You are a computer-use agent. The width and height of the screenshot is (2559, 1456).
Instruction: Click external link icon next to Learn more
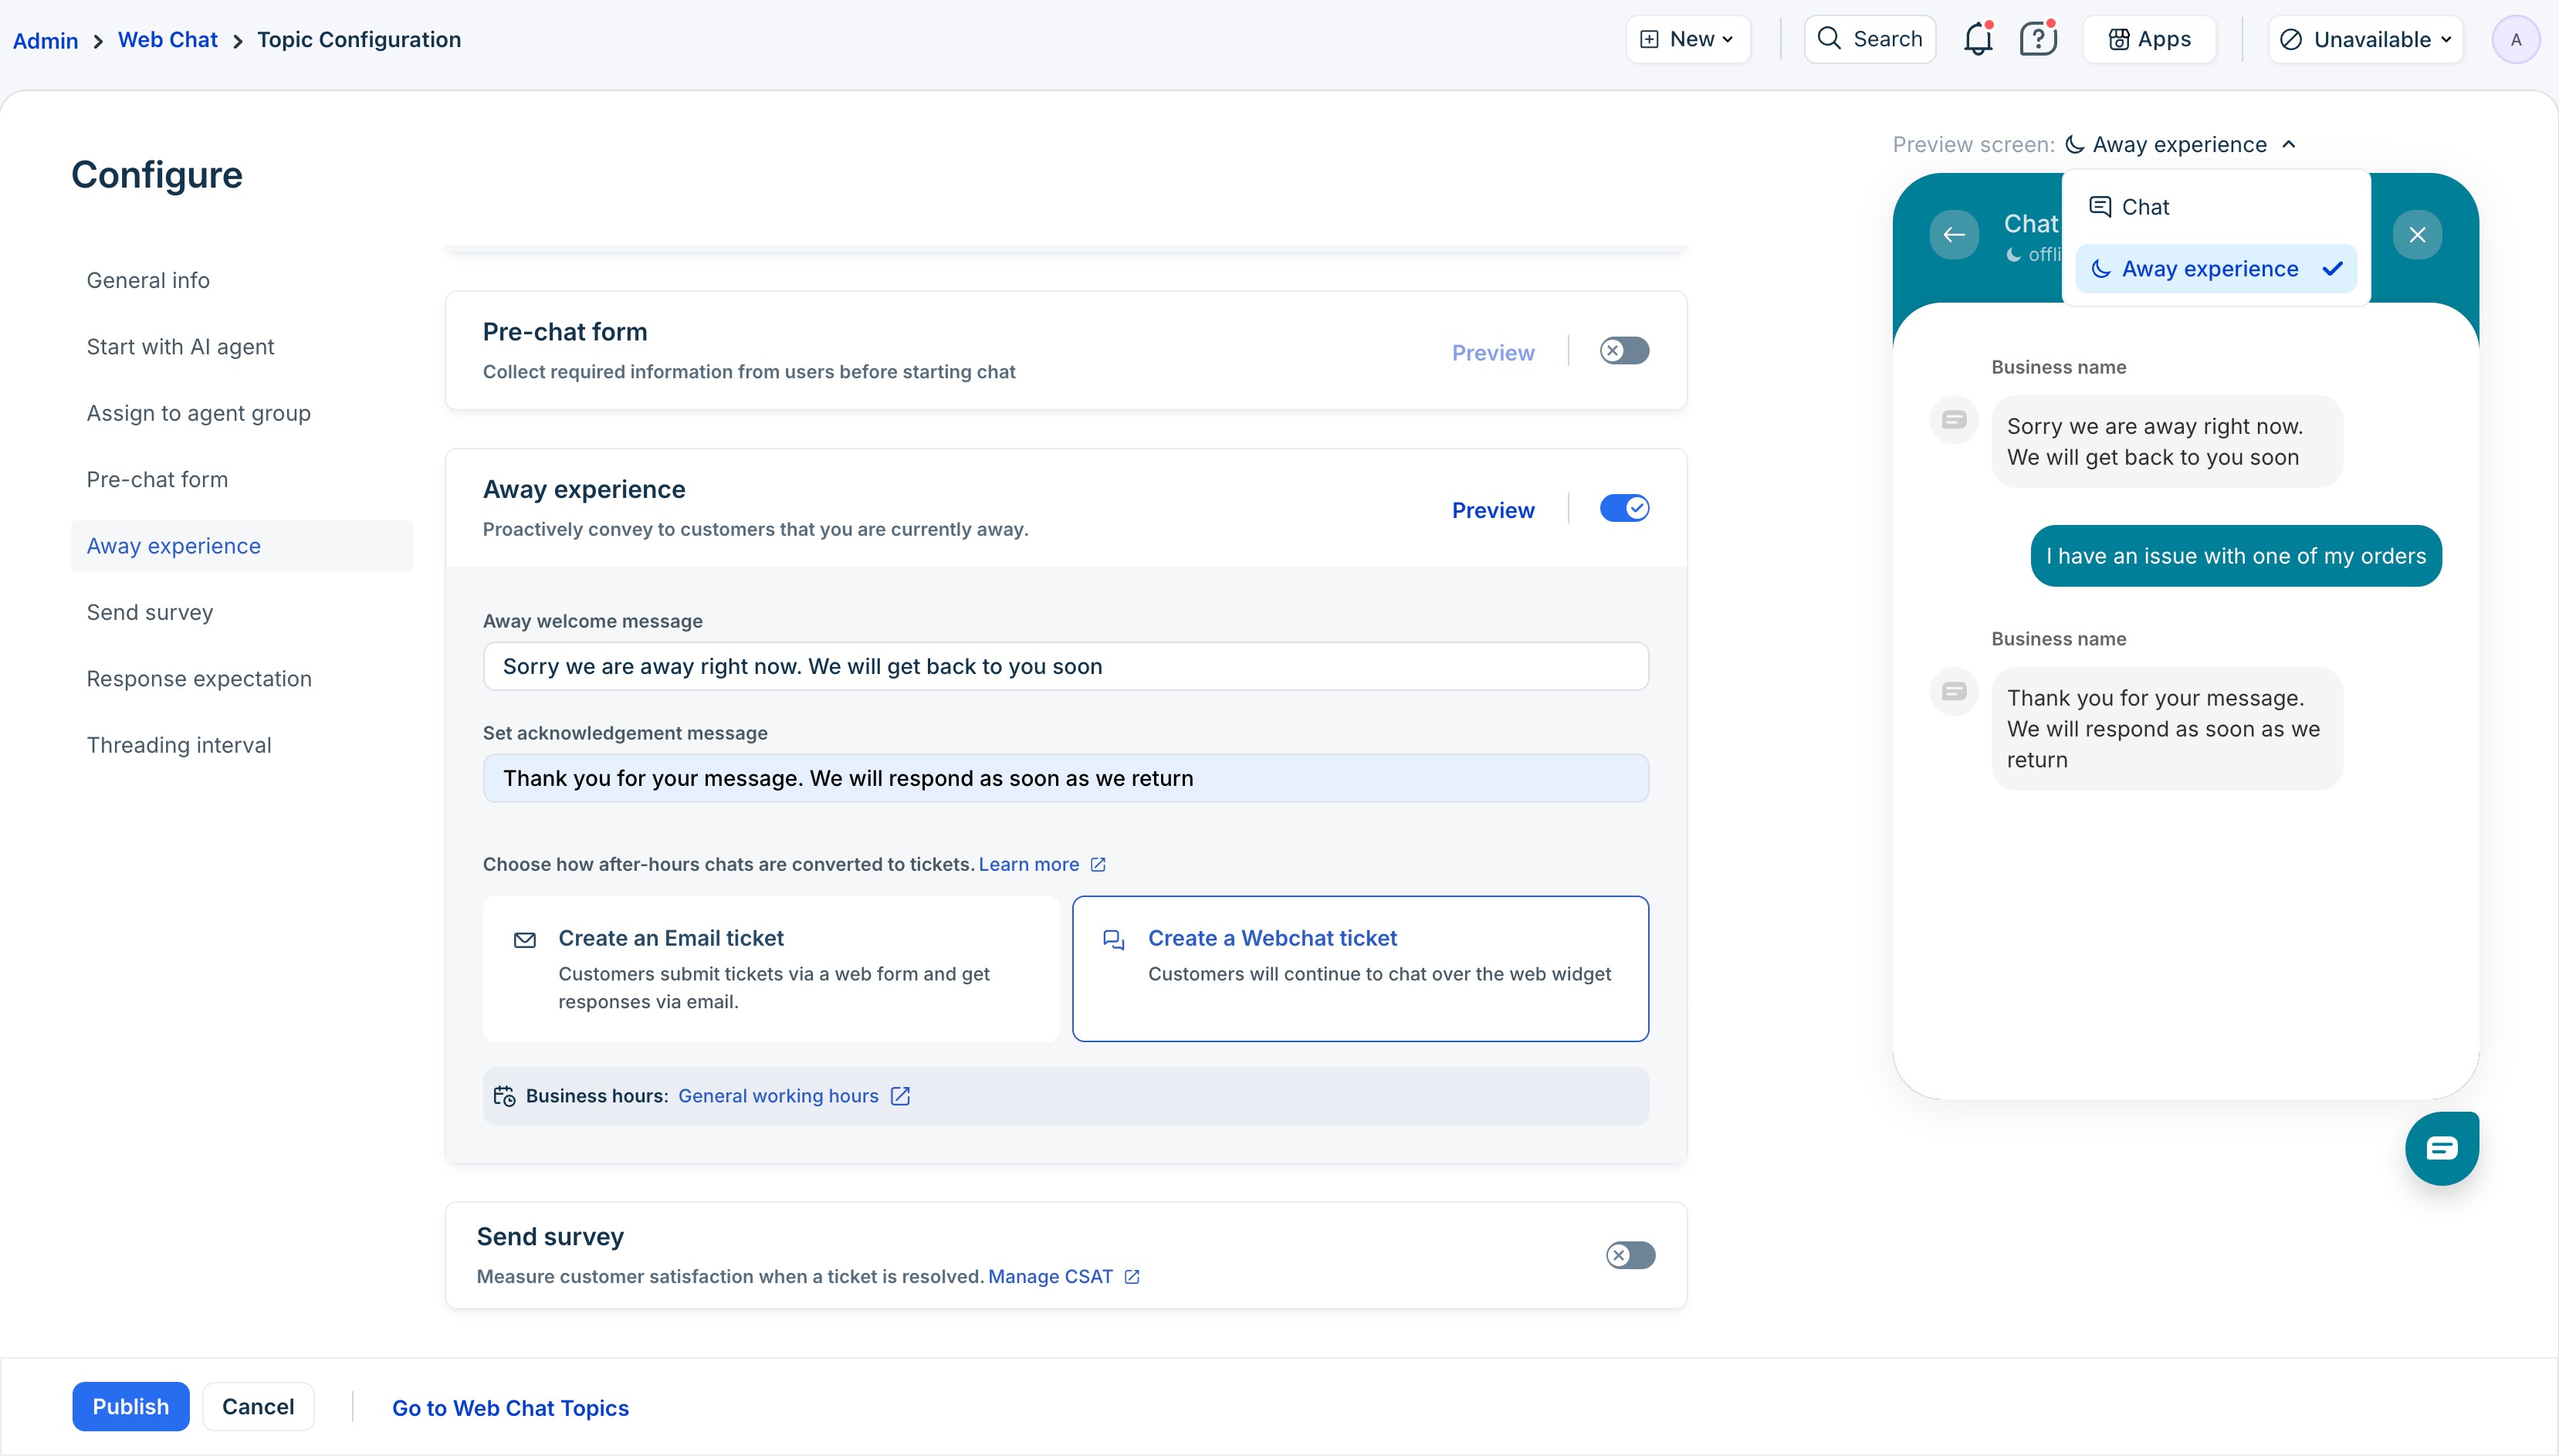click(1098, 864)
